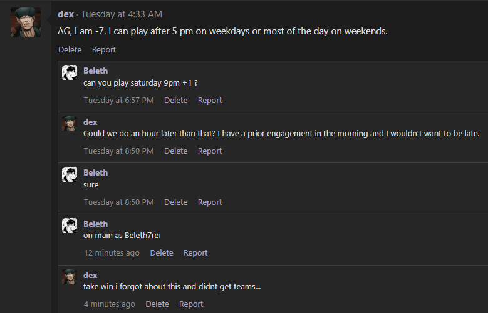Open dex username on the top post
Viewport: 488px width, 313px height.
[x=66, y=14]
